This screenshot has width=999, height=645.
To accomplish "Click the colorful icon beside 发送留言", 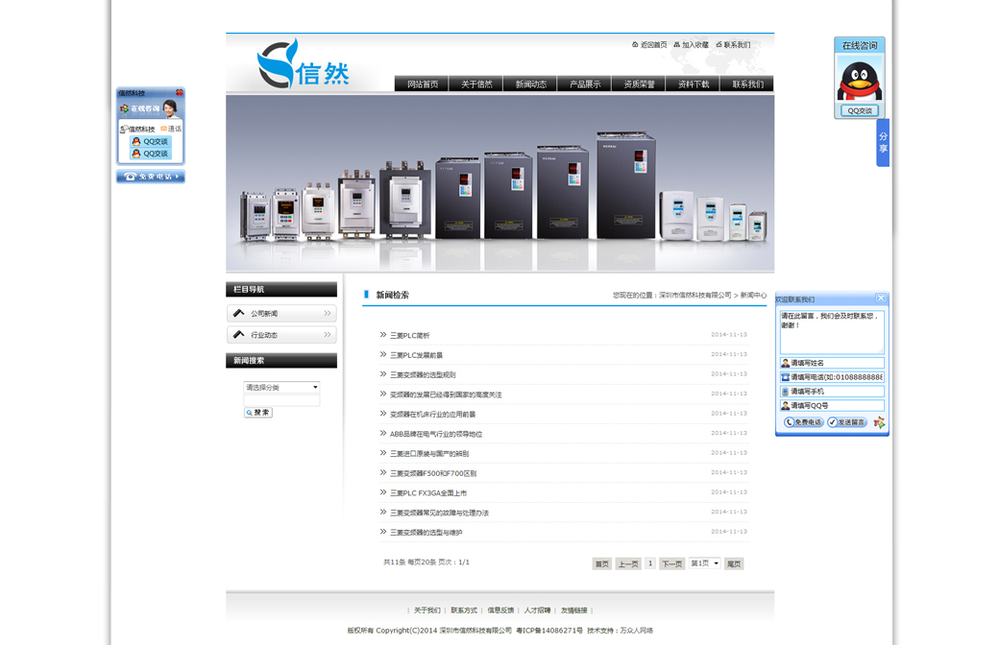I will 879,422.
